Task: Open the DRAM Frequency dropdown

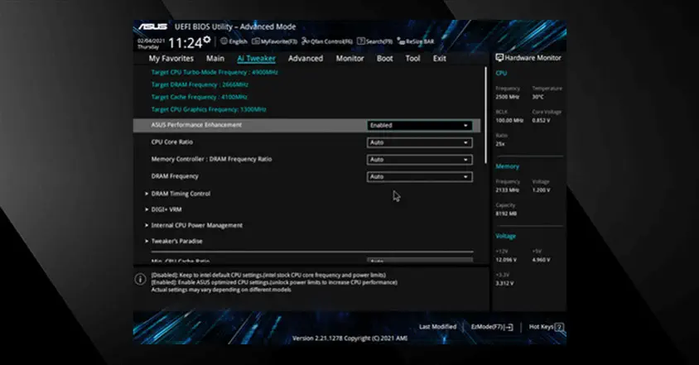Action: pos(419,176)
